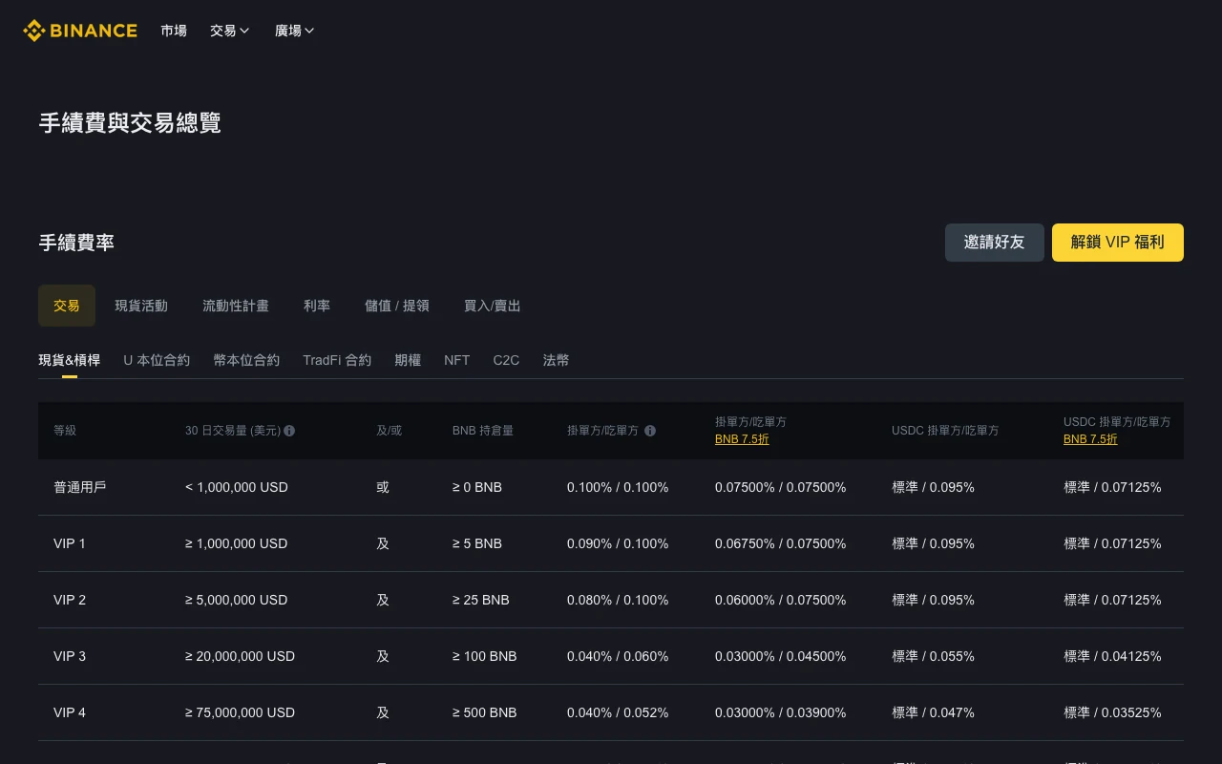
Task: Switch to TradFi 合約 sub-tab
Action: pos(337,360)
